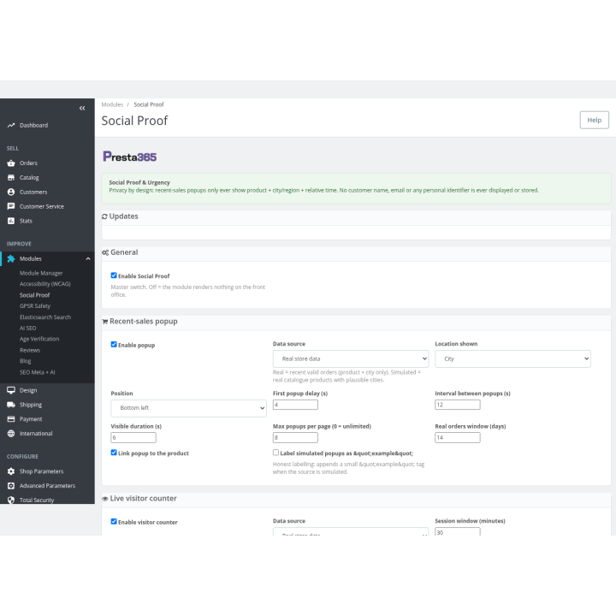Screen dimensions: 616x616
Task: Open the Data source Real store data dropdown
Action: (351, 358)
